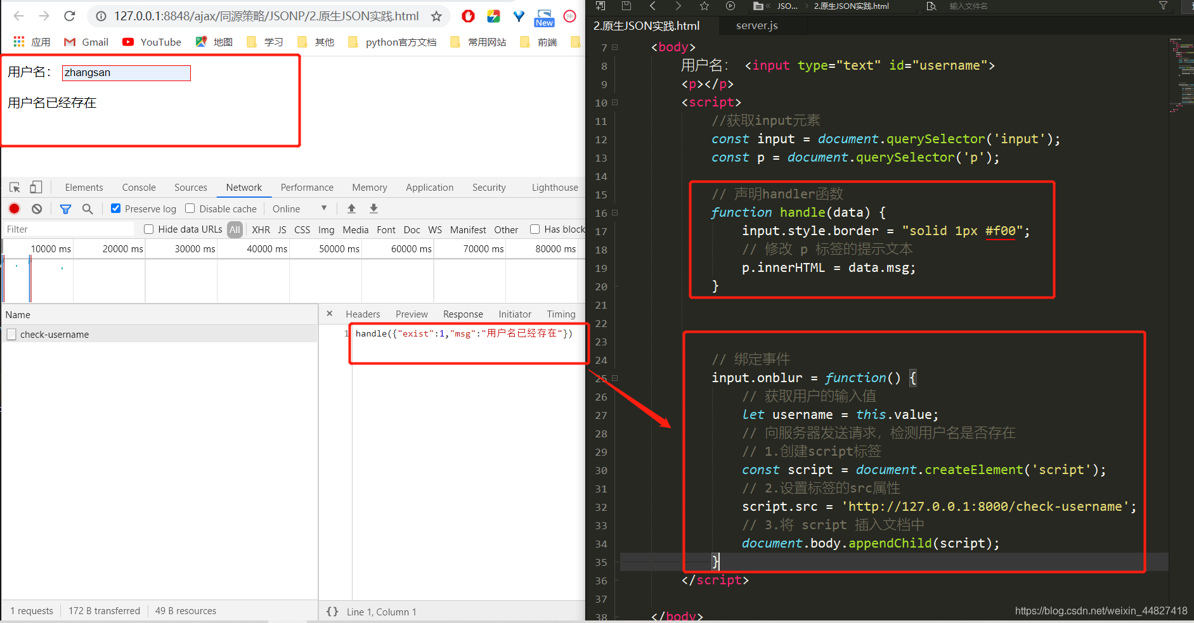The image size is (1194, 623).
Task: Open the 地图 maps bookmark
Action: pyautogui.click(x=214, y=42)
